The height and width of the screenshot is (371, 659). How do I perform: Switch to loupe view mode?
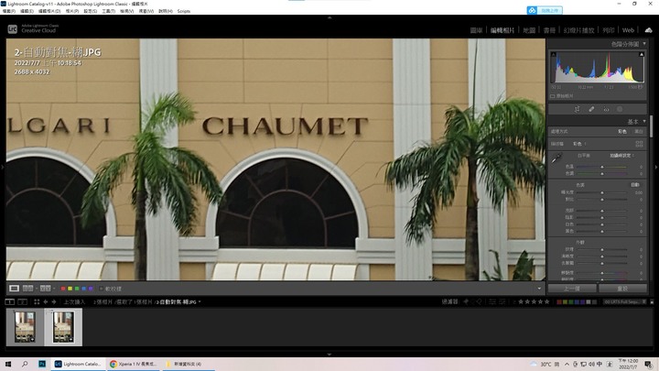point(14,289)
